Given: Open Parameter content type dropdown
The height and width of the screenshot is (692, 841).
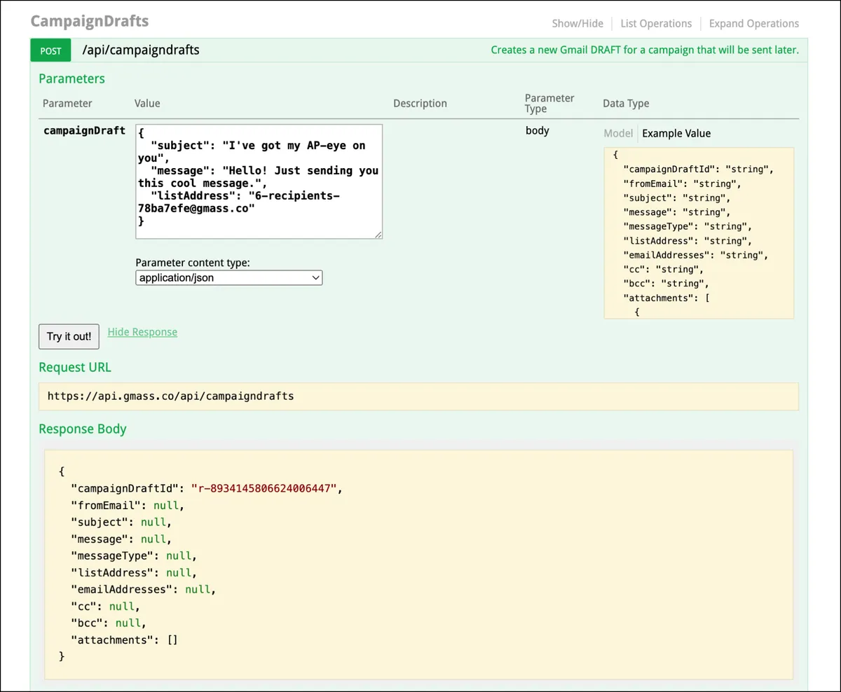Looking at the screenshot, I should (x=229, y=278).
